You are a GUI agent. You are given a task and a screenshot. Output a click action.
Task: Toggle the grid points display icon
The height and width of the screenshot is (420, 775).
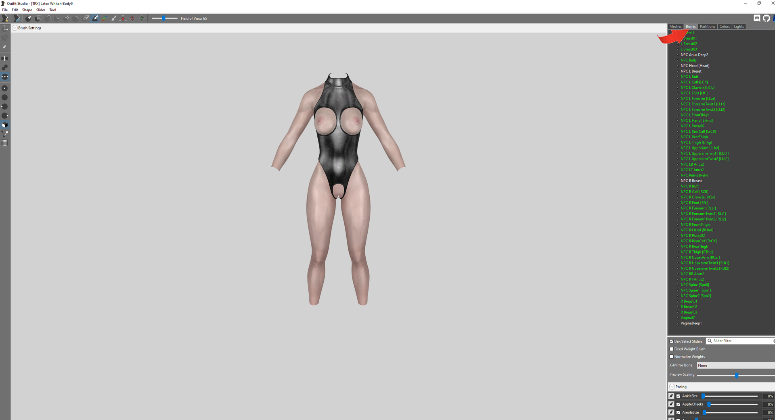click(x=5, y=143)
